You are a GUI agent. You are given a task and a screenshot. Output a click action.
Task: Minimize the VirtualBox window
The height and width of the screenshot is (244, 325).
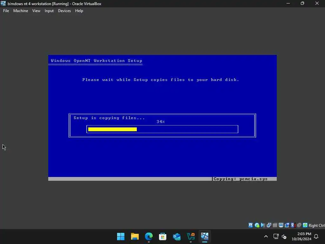pyautogui.click(x=288, y=3)
